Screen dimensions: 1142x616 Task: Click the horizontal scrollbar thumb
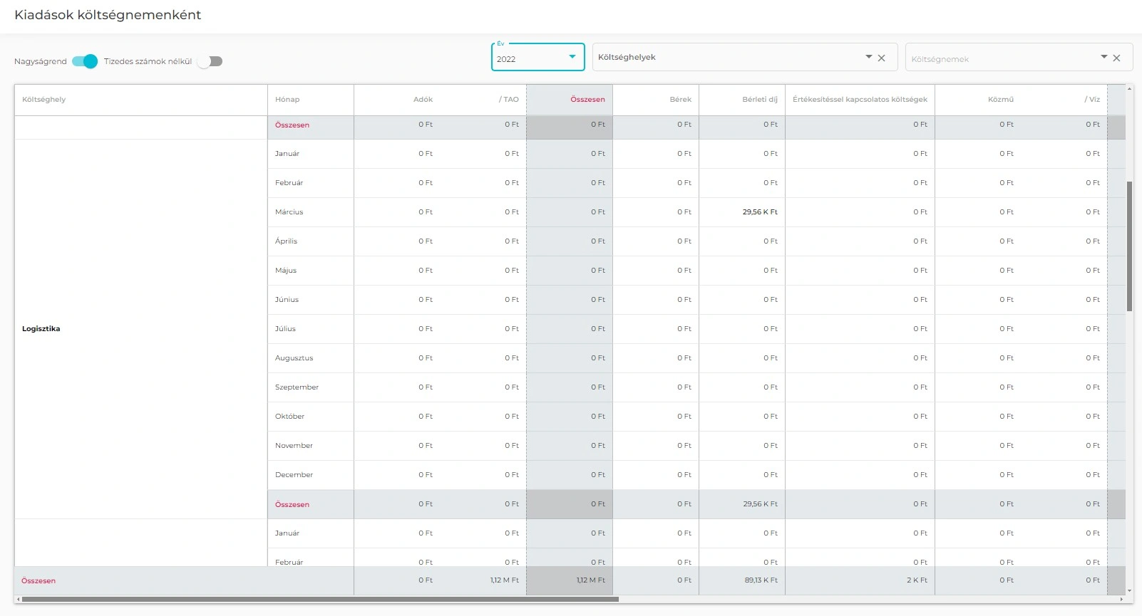[321, 600]
